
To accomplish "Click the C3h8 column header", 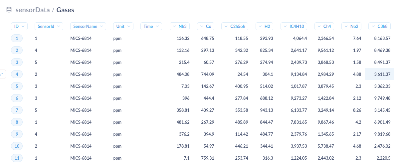I will (x=380, y=26).
